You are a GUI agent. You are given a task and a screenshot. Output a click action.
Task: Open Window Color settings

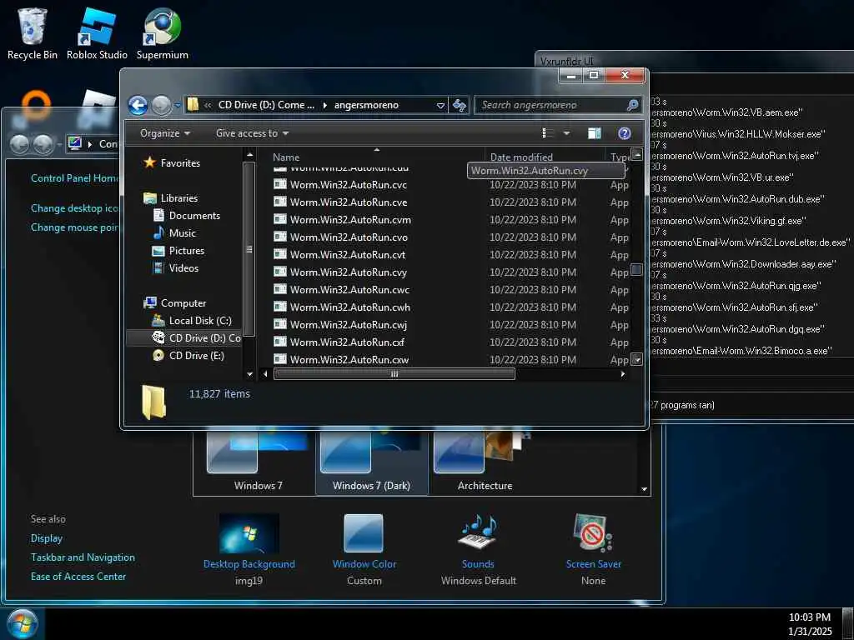point(364,550)
